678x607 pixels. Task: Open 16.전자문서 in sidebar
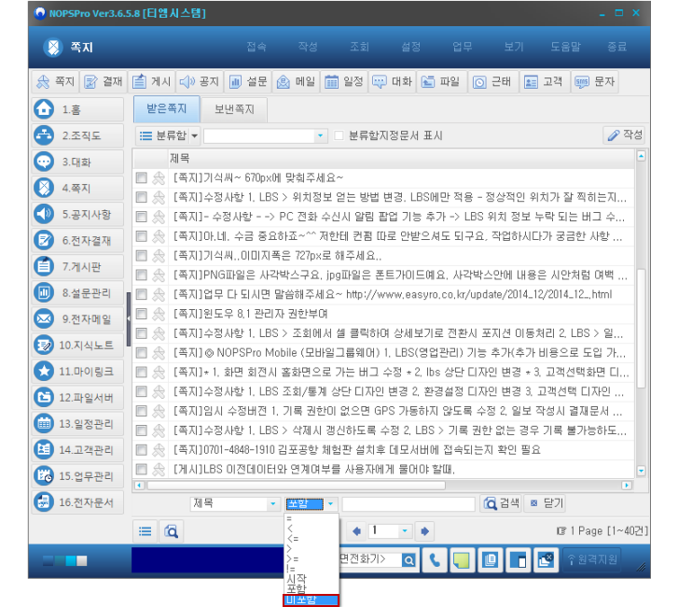click(x=77, y=502)
